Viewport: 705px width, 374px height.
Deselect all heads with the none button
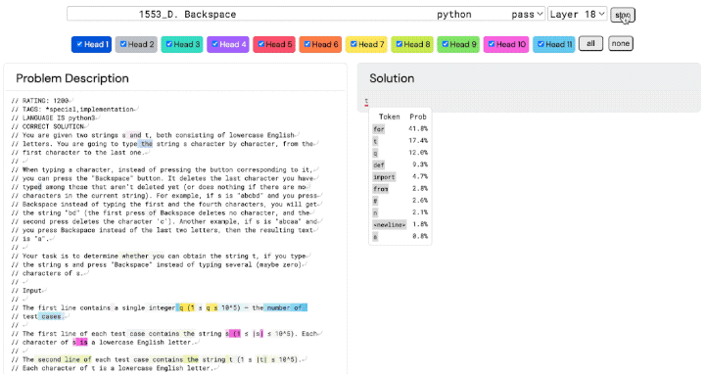621,44
